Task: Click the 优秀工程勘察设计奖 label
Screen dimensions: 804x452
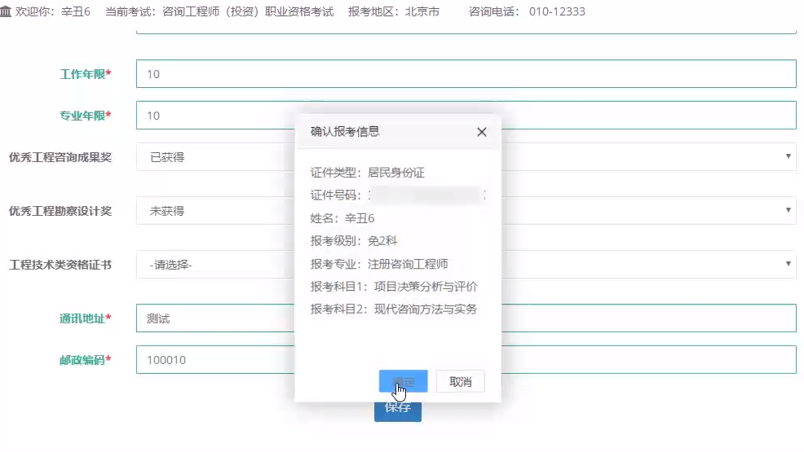Action: [x=60, y=211]
